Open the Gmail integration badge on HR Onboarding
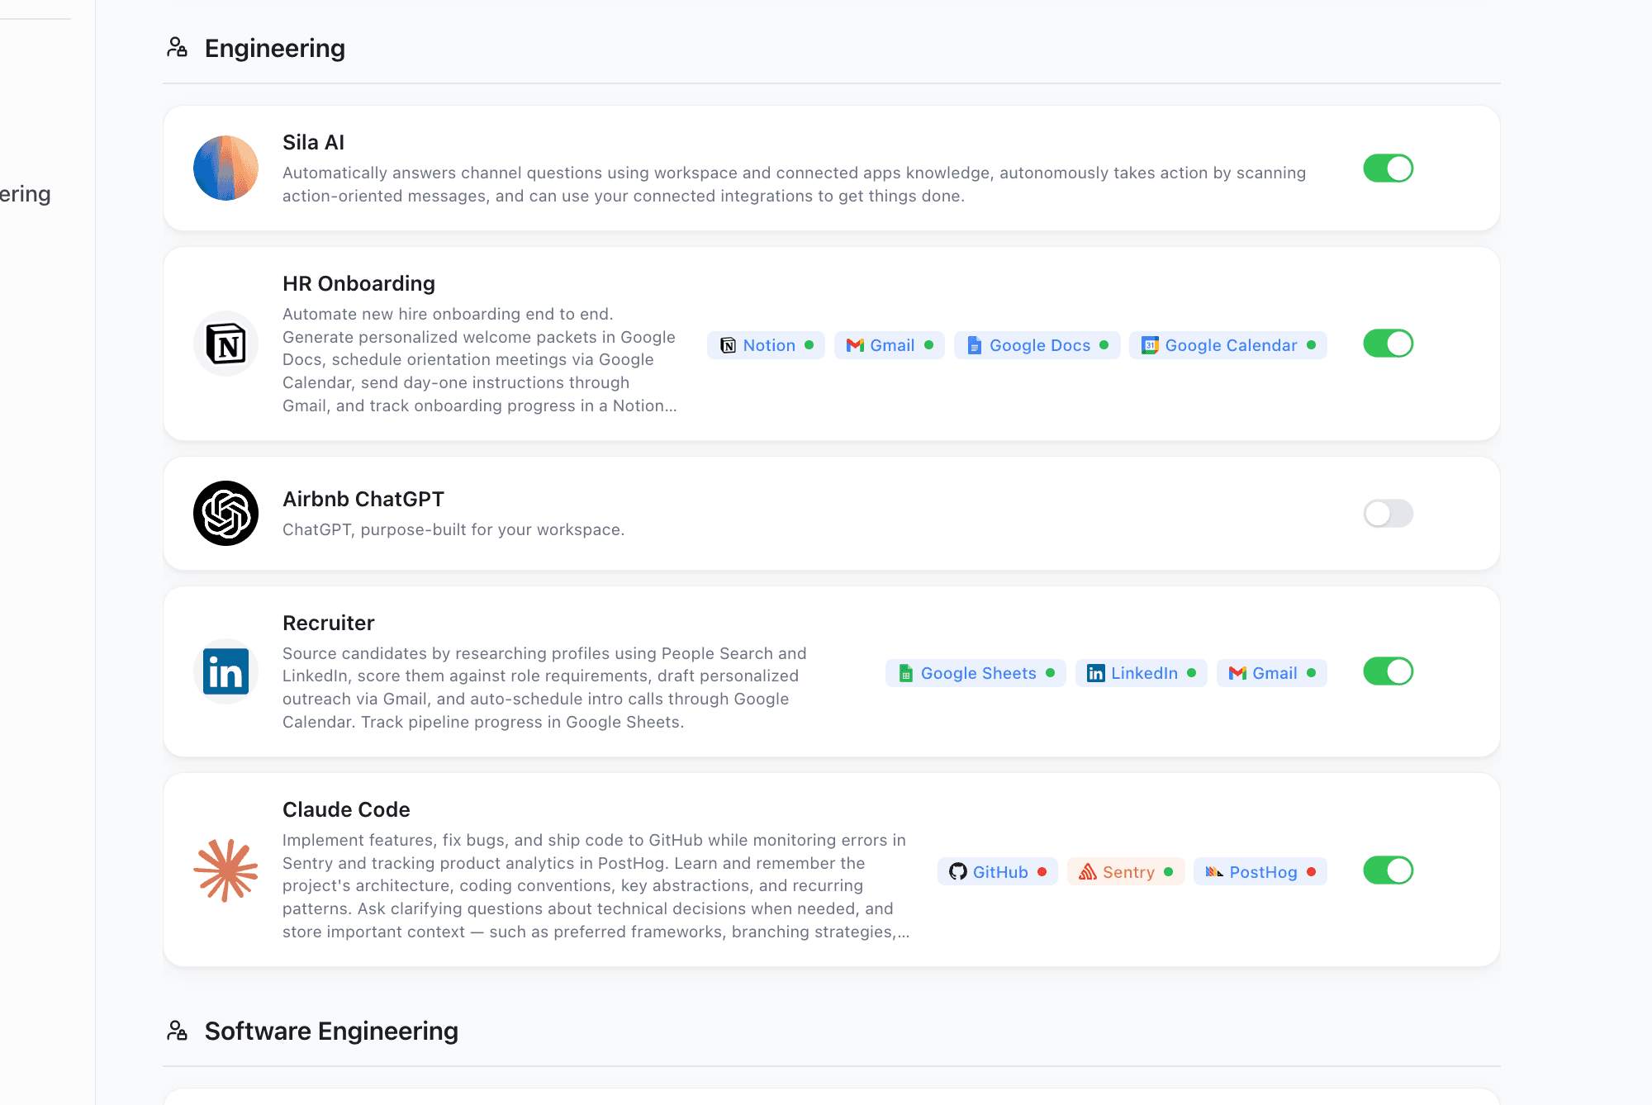This screenshot has height=1105, width=1652. (x=889, y=345)
